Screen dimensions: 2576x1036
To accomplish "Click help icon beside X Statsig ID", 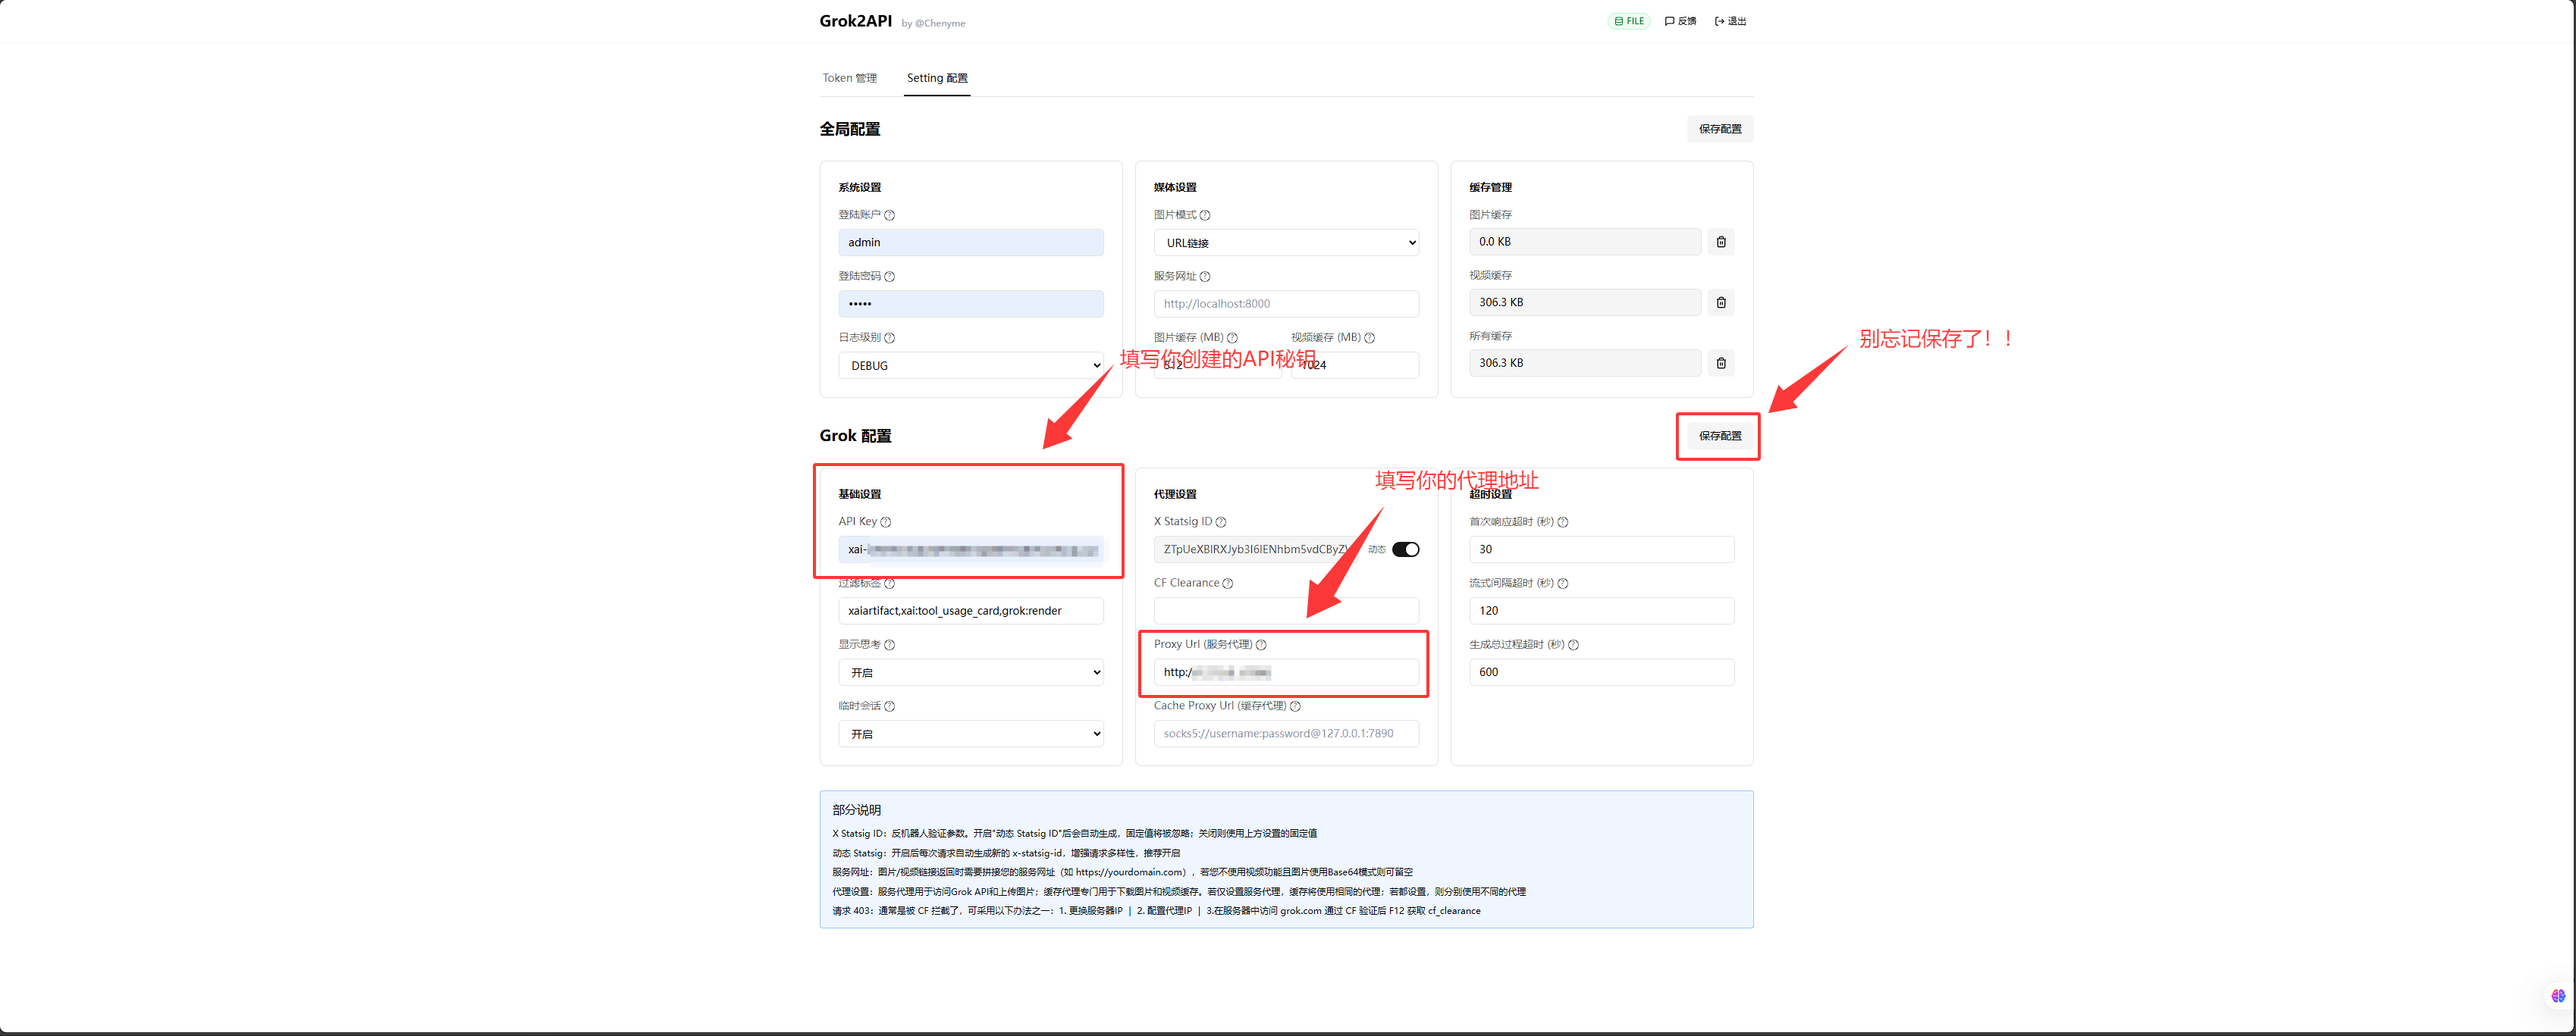I will pyautogui.click(x=1220, y=522).
